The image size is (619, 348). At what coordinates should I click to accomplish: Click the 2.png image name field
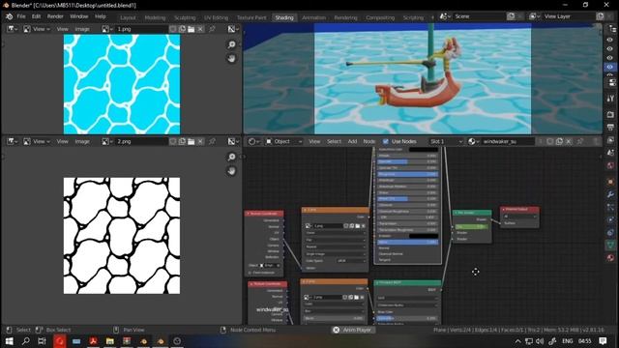pos(141,141)
